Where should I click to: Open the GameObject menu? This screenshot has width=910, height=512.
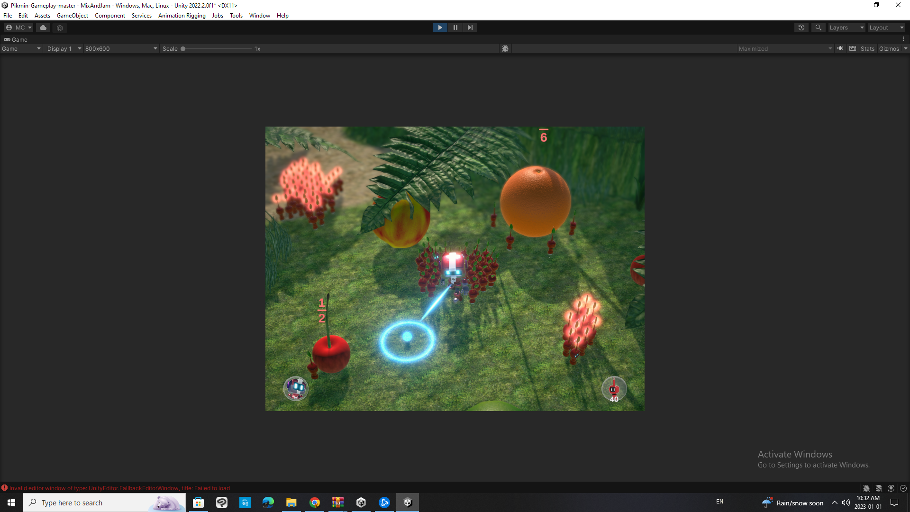coord(73,16)
